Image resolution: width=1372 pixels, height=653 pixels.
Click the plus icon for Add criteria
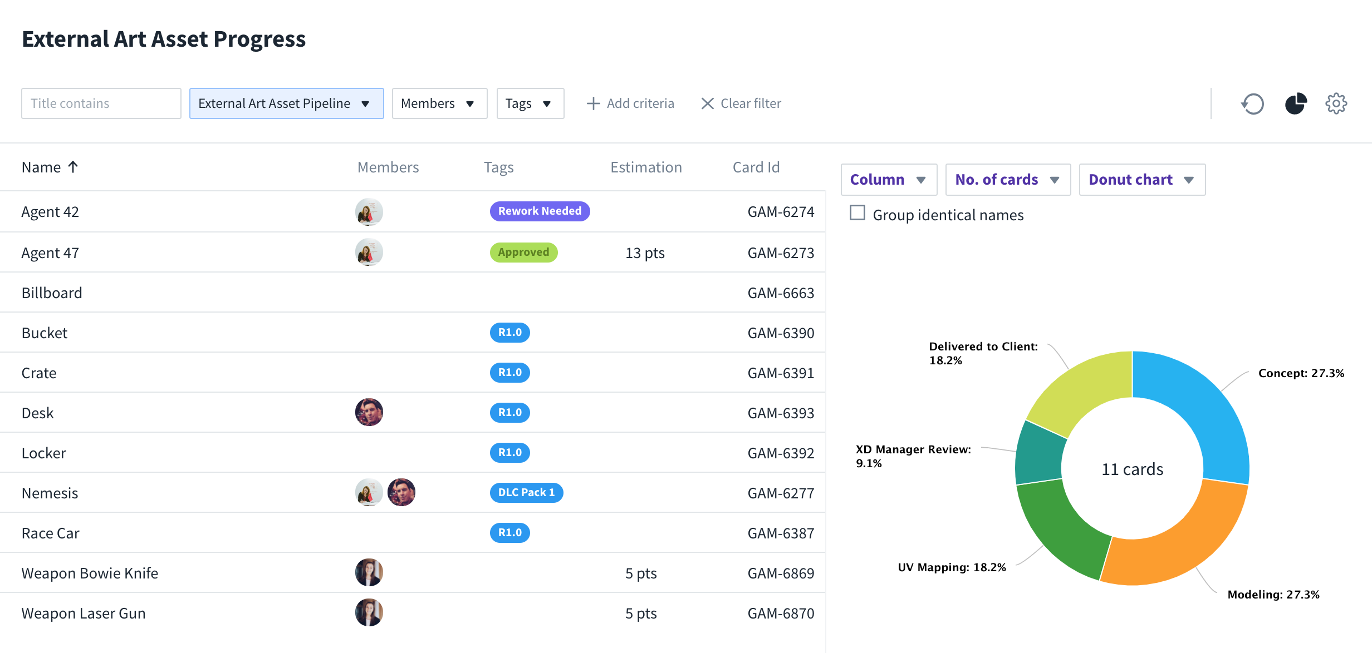coord(593,103)
